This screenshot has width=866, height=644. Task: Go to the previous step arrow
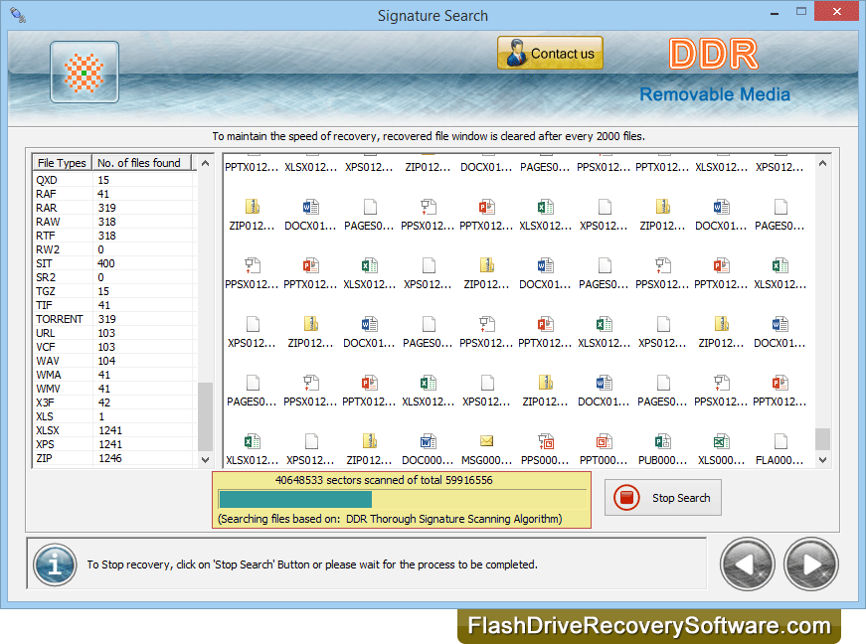[x=748, y=564]
